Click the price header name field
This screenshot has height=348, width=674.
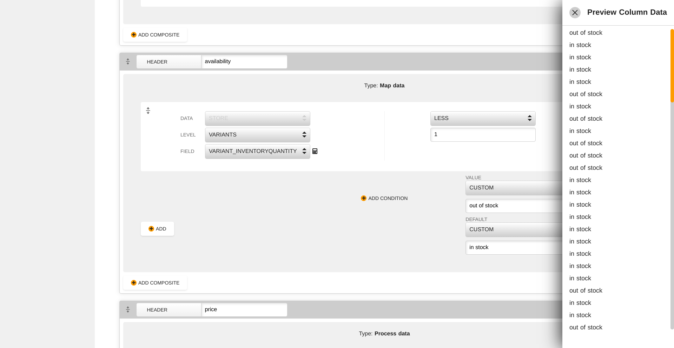tap(244, 309)
